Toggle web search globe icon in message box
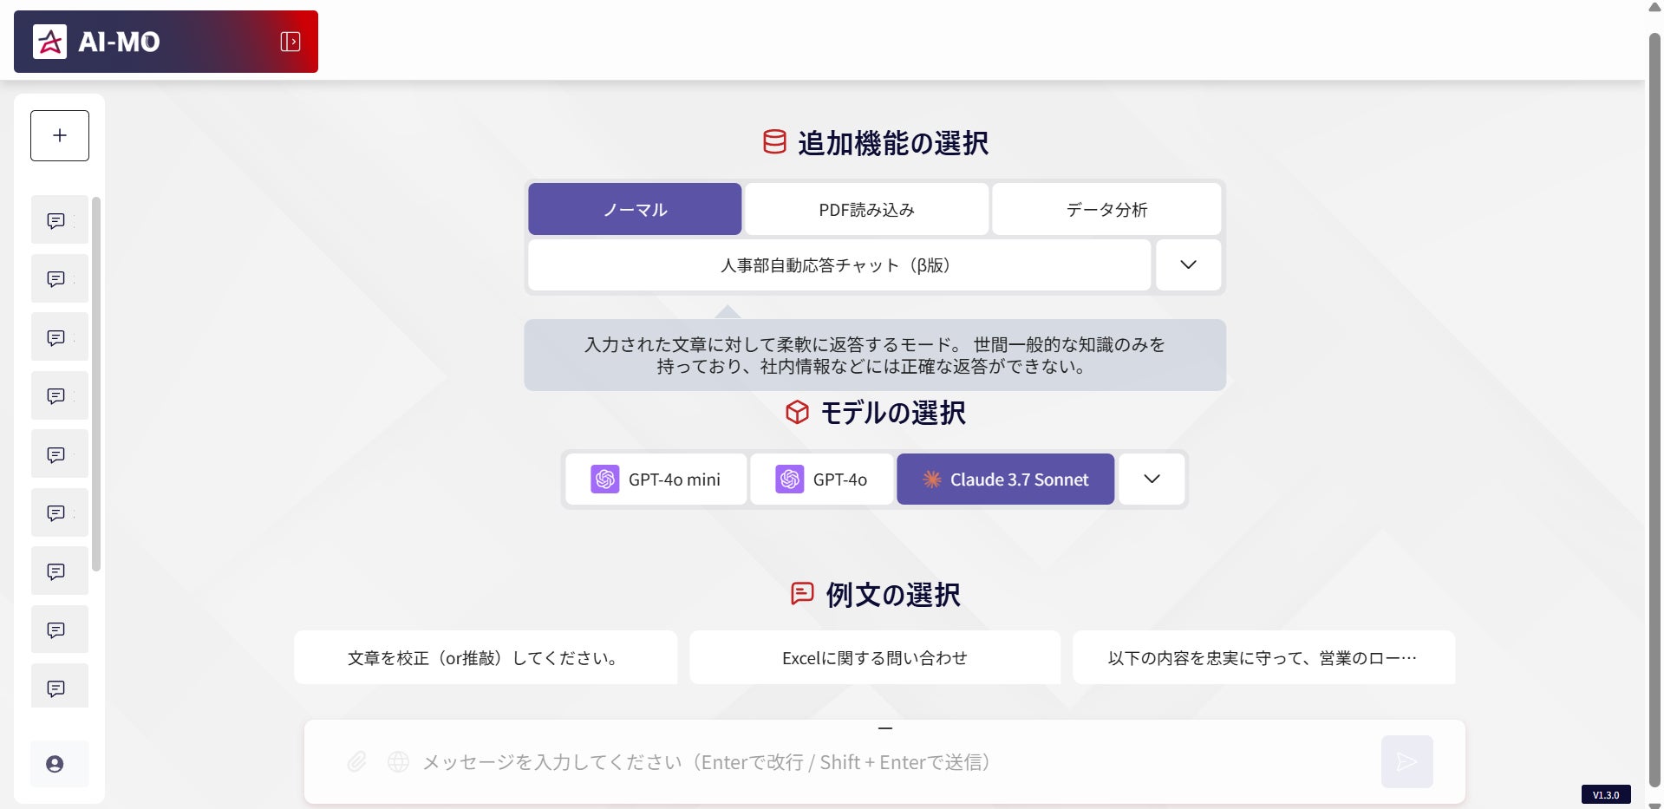The image size is (1664, 809). pos(398,762)
